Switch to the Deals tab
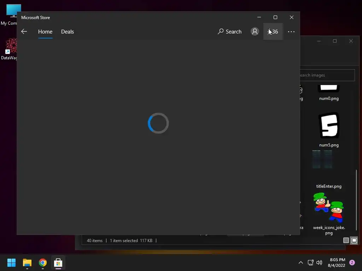362x271 pixels. click(68, 31)
